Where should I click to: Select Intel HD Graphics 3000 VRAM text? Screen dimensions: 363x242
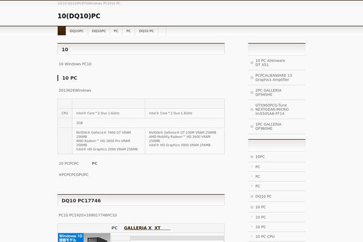pos(180,145)
